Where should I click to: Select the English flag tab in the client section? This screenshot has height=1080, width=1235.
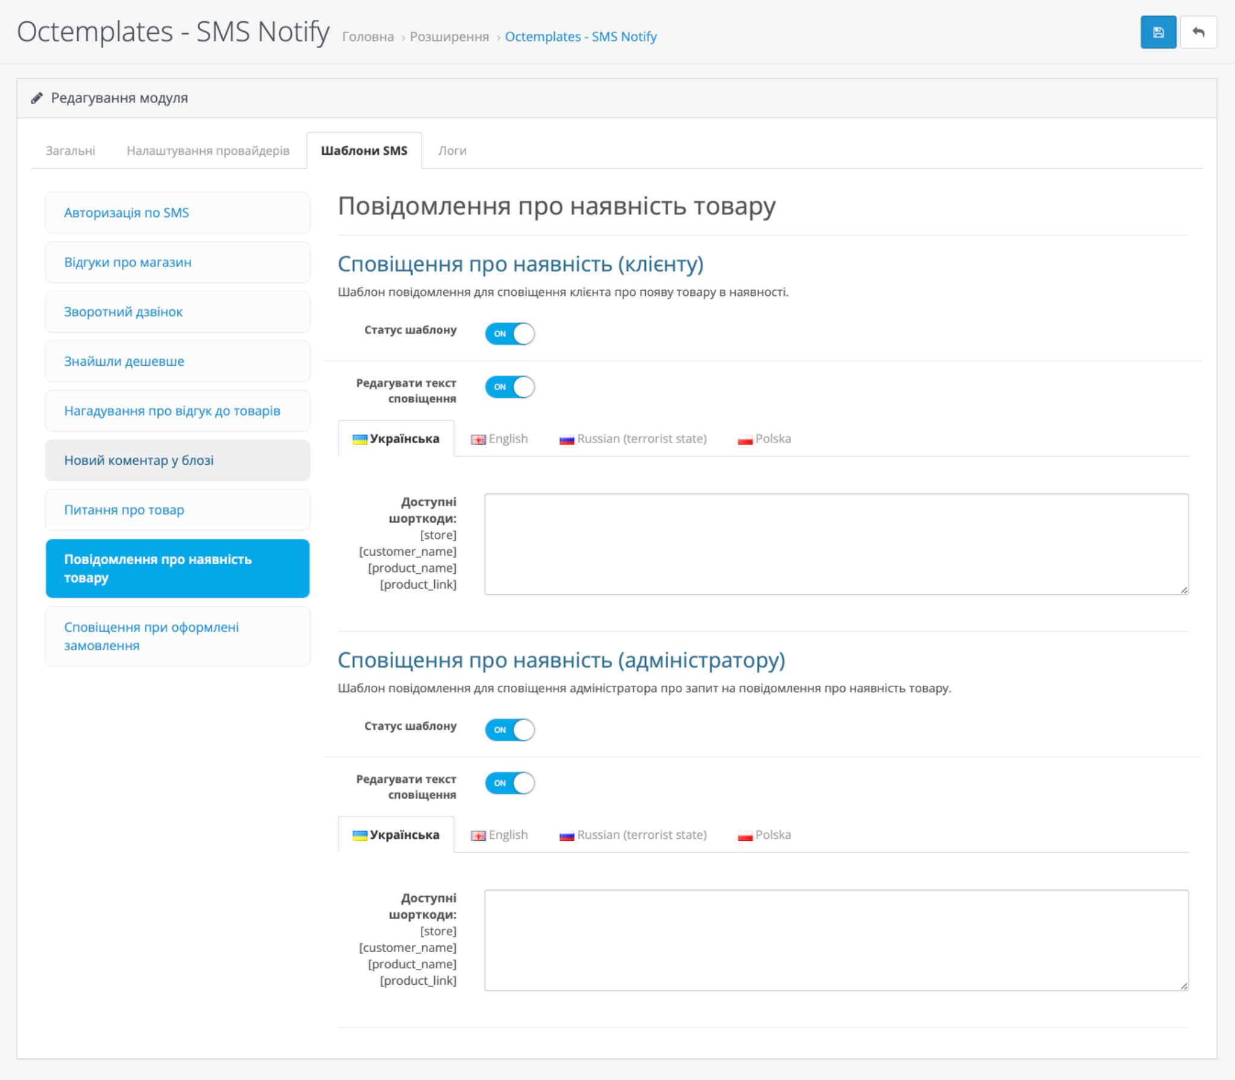coord(499,439)
